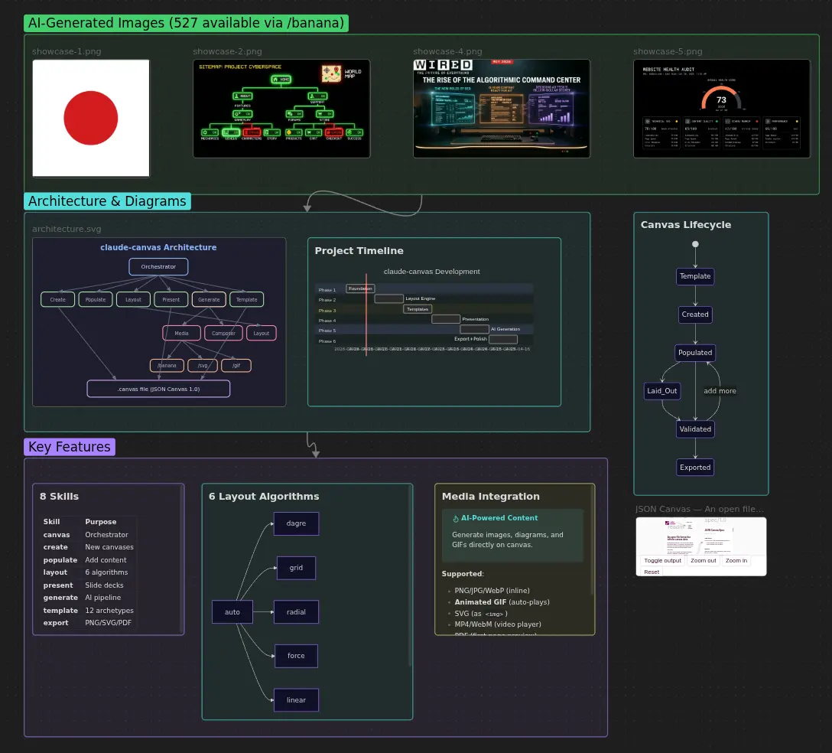Click the Composer node in architecture.svg
The image size is (832, 753).
pos(223,333)
